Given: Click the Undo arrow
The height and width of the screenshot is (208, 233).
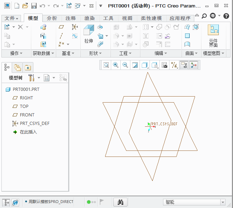Looking at the screenshot, I should pyautogui.click(x=42, y=6).
